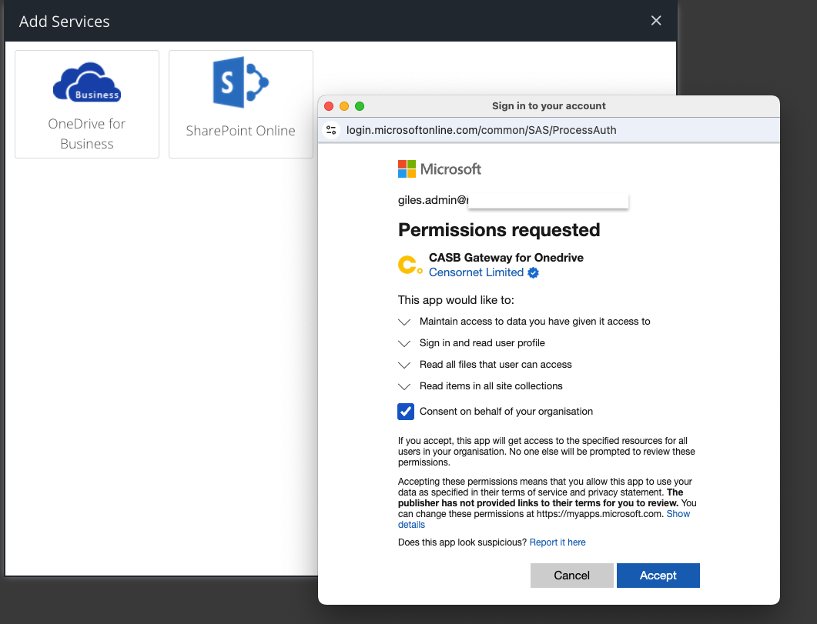Image resolution: width=817 pixels, height=624 pixels.
Task: Click the Censornet app logo icon
Action: coord(410,265)
